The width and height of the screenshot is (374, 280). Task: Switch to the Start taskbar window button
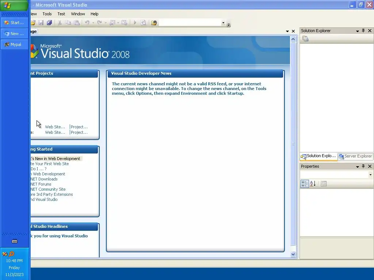14,23
